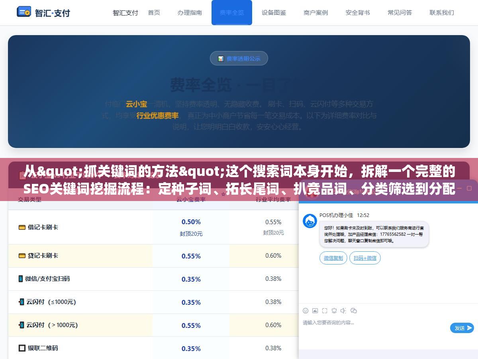Click the 微信/支付宝扫码 row label
This screenshot has width=478, height=359.
coord(47,279)
